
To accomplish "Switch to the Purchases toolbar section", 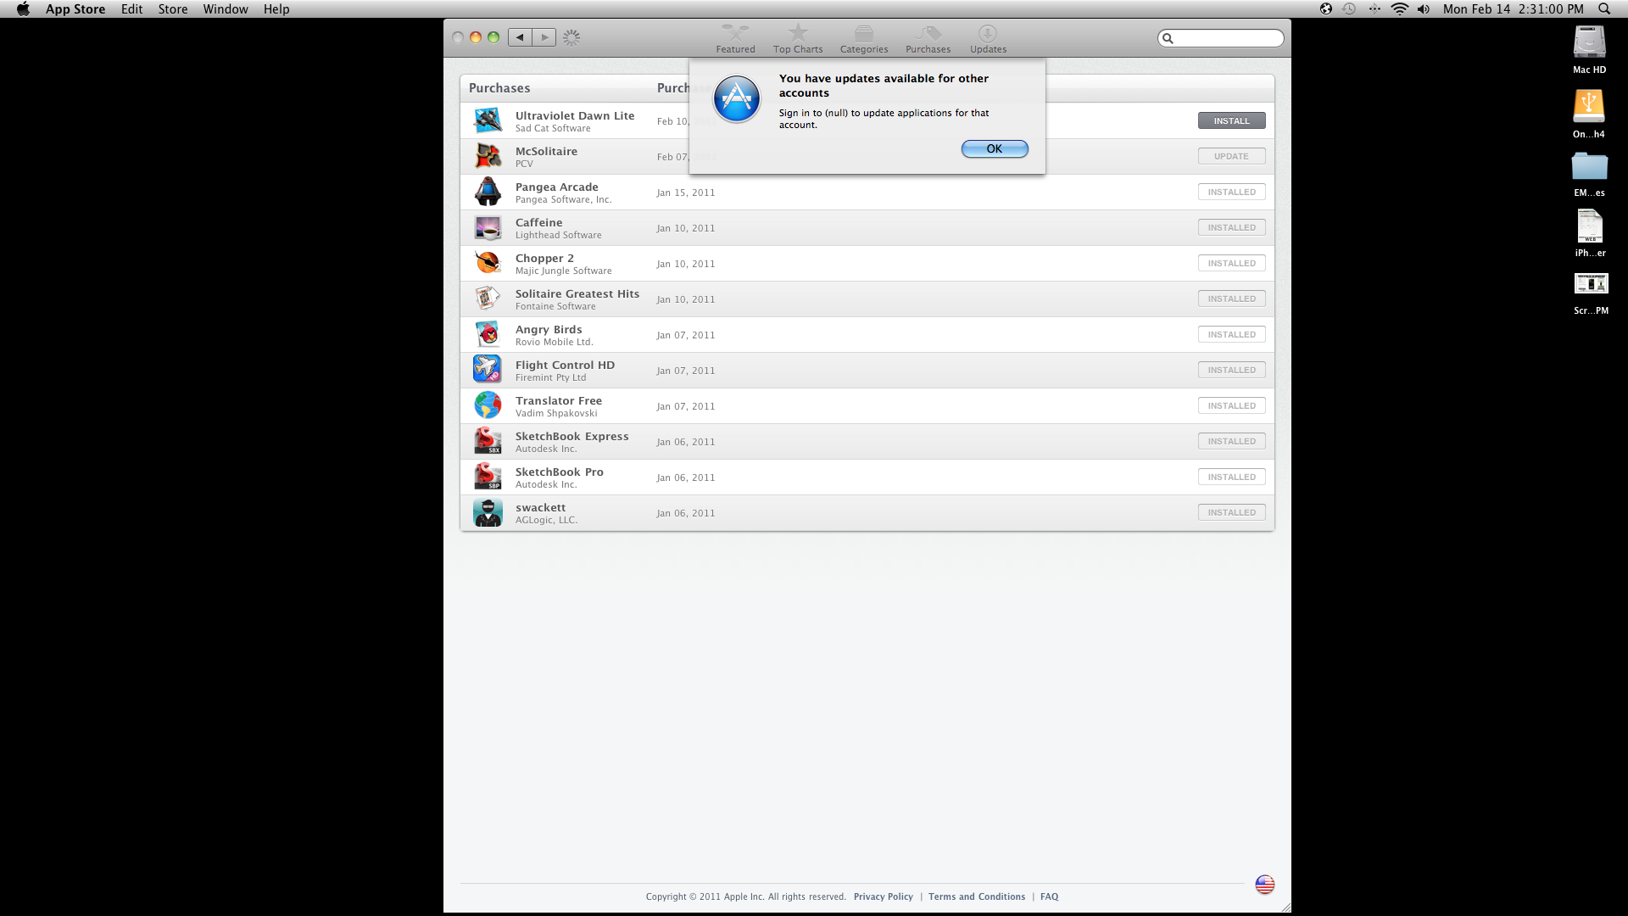I will point(928,38).
